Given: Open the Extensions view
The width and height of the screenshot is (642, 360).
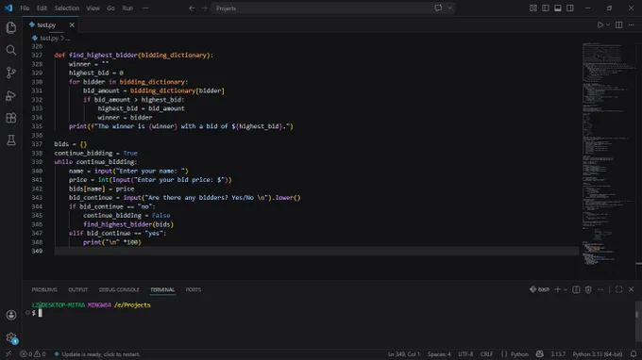Looking at the screenshot, I should tap(11, 118).
